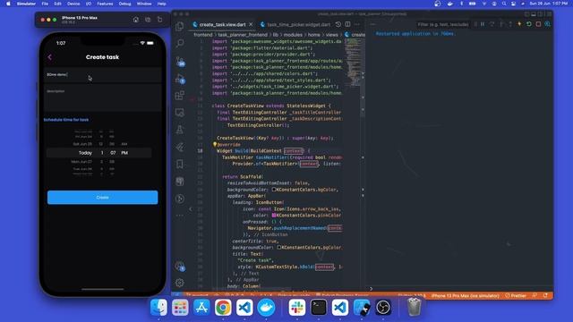Open the File menu
Viewport: 573px width, 322px height.
tap(45, 4)
